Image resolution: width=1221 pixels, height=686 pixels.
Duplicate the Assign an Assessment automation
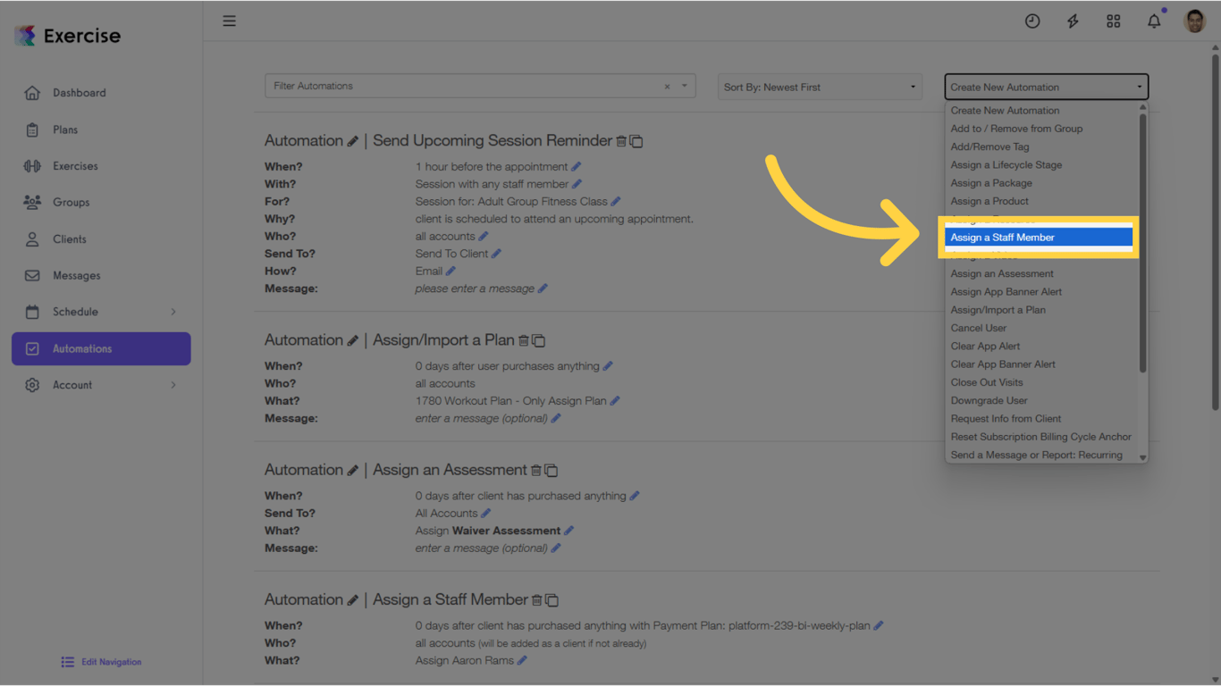(552, 470)
